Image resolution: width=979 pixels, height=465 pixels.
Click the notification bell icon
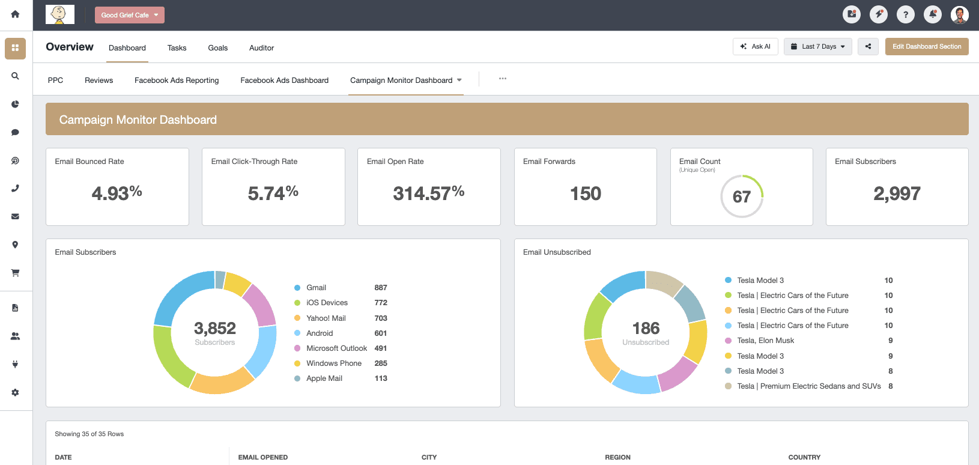pos(932,14)
